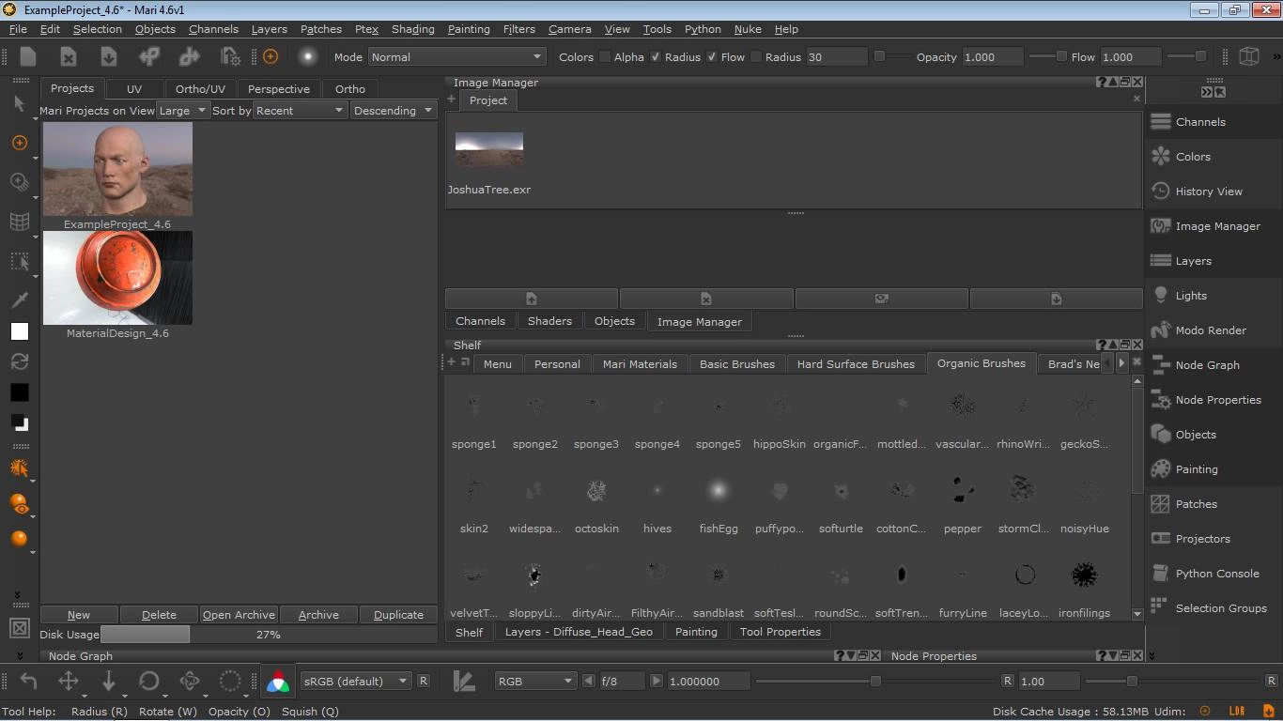Decrease the f/8 f-stop with left arrow

coord(589,681)
